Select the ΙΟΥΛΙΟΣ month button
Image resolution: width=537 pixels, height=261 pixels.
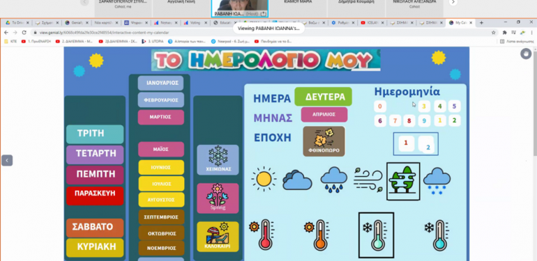[x=161, y=184]
